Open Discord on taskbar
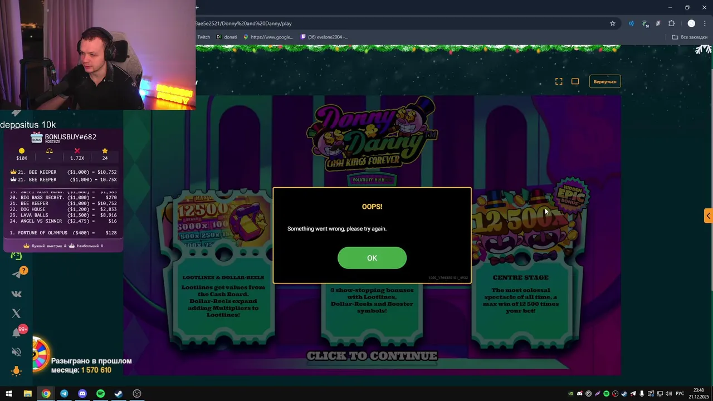The width and height of the screenshot is (713, 401). (82, 394)
